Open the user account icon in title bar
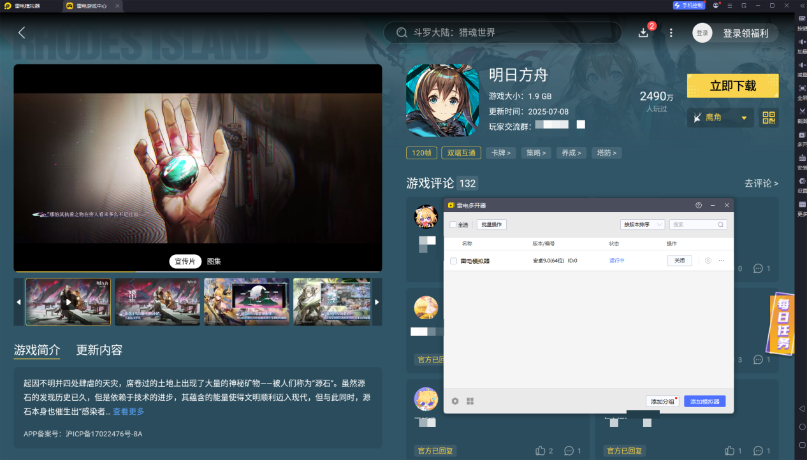This screenshot has height=460, width=807. tap(716, 5)
